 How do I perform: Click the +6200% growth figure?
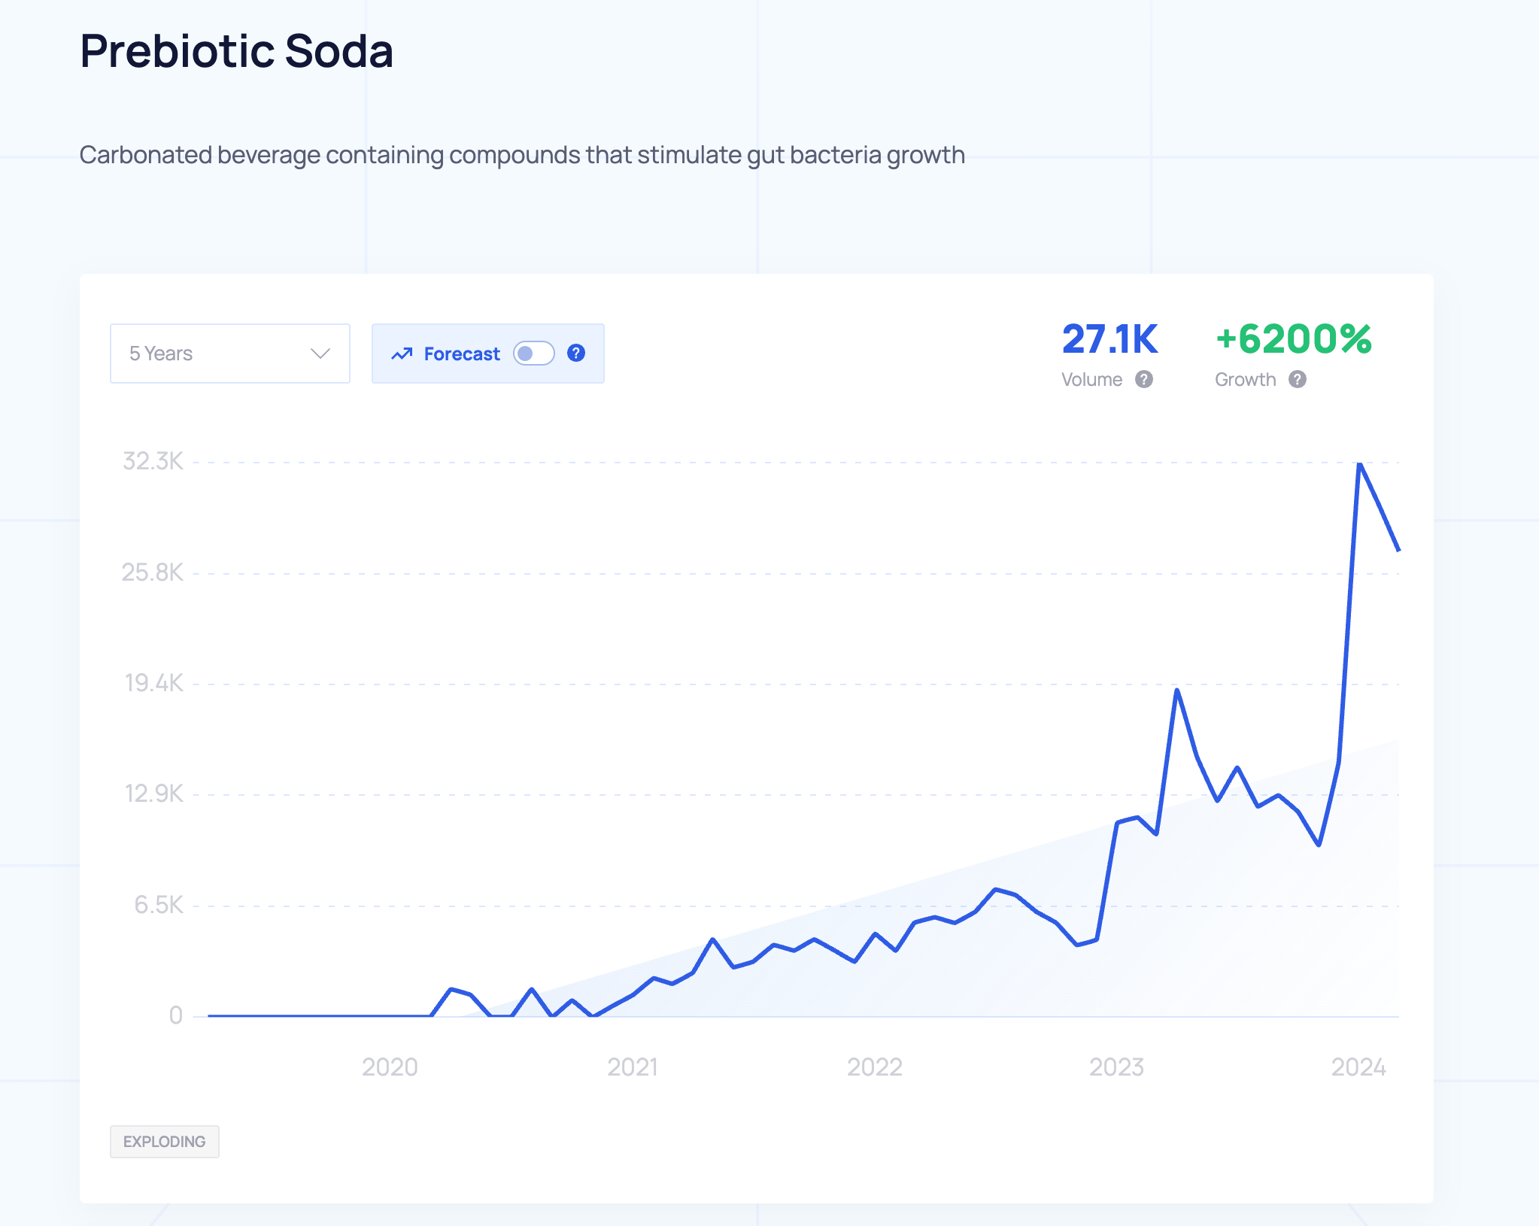pos(1294,339)
